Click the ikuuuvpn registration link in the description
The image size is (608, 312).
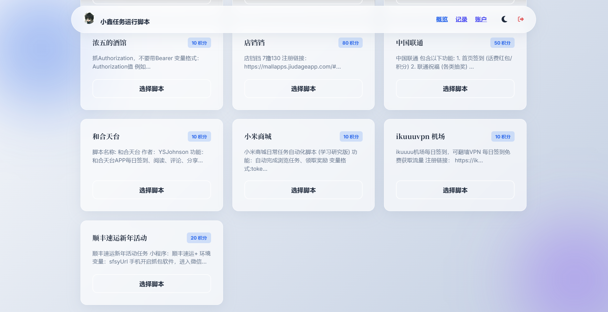click(x=474, y=160)
